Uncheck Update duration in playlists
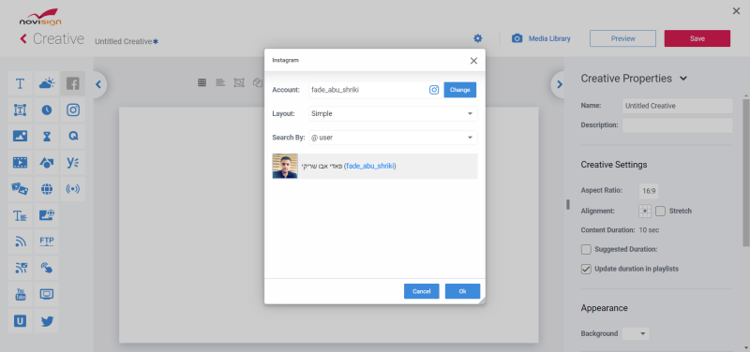The width and height of the screenshot is (750, 352). [586, 269]
